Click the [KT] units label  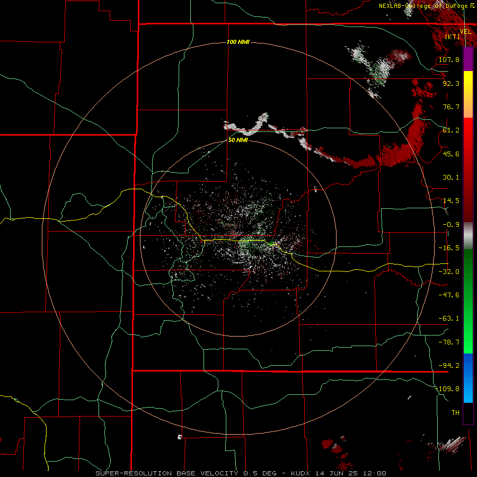point(453,37)
